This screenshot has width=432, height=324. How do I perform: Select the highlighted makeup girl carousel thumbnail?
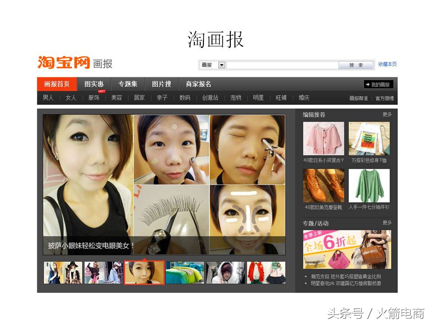144,273
